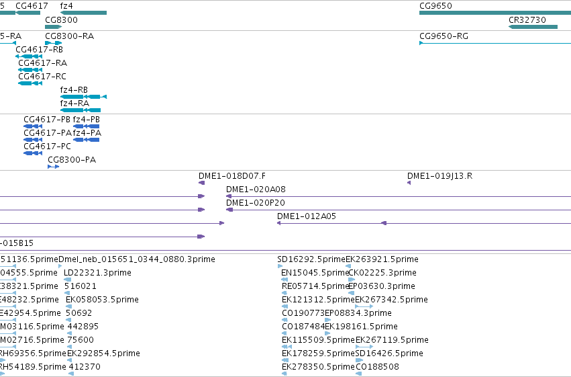Click protein CG4617-PC
The width and height of the screenshot is (571, 377).
(48, 146)
